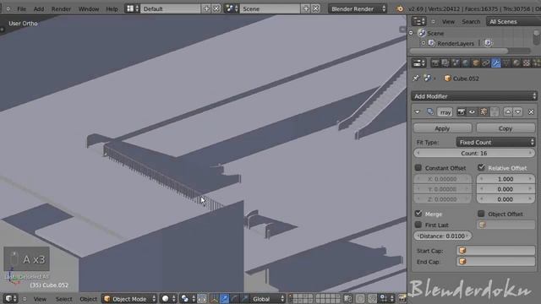Select the translate manipulator arrow icon

pyautogui.click(x=224, y=298)
